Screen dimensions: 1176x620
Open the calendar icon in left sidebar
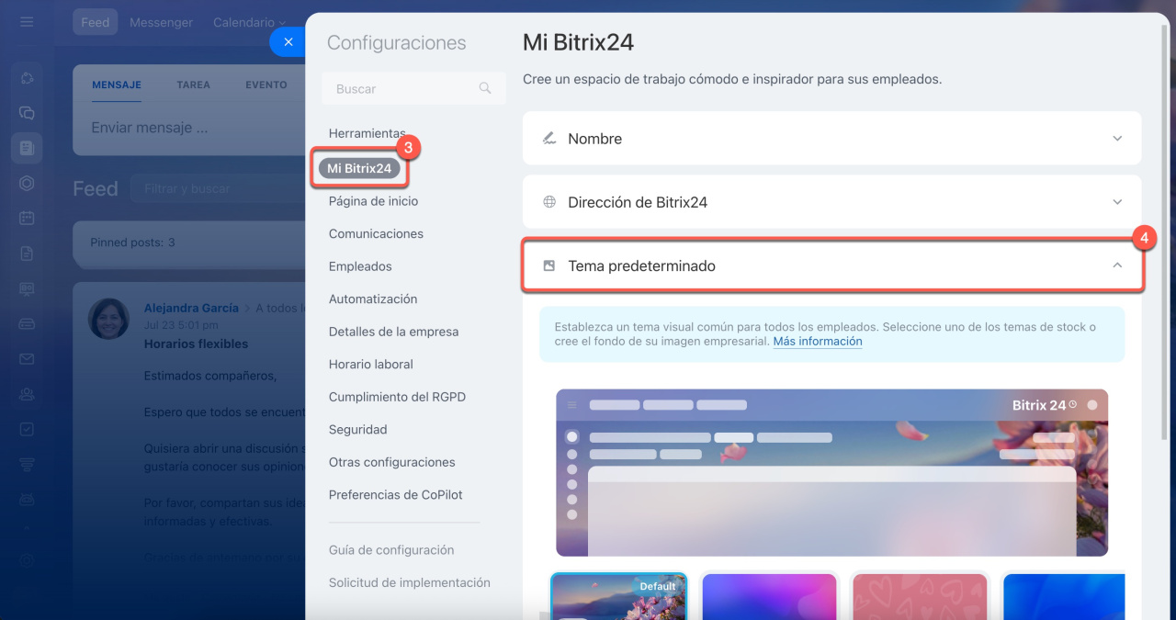[27, 218]
